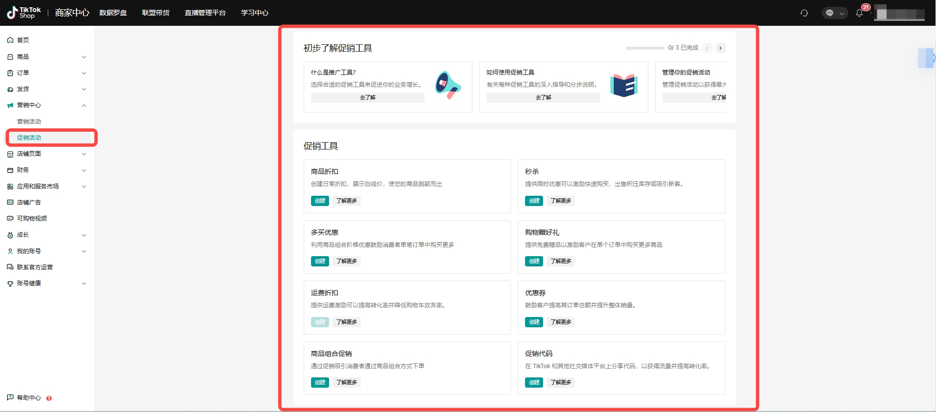Open 联系官方运营 in the sidebar
The image size is (936, 412).
pyautogui.click(x=35, y=267)
